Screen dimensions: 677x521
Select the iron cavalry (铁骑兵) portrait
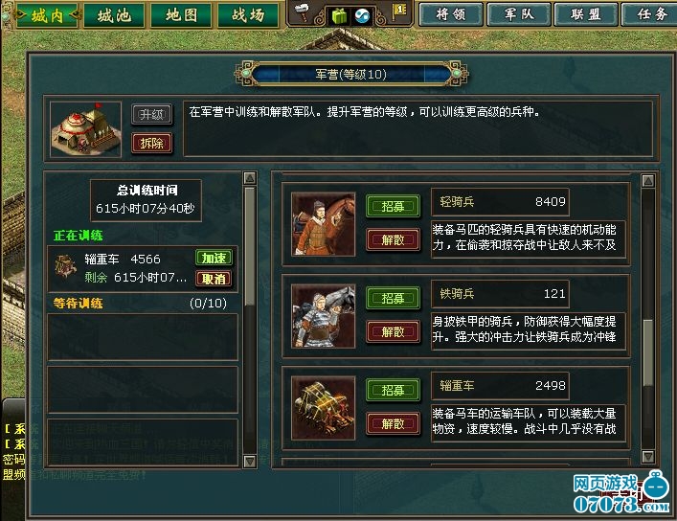coord(324,316)
